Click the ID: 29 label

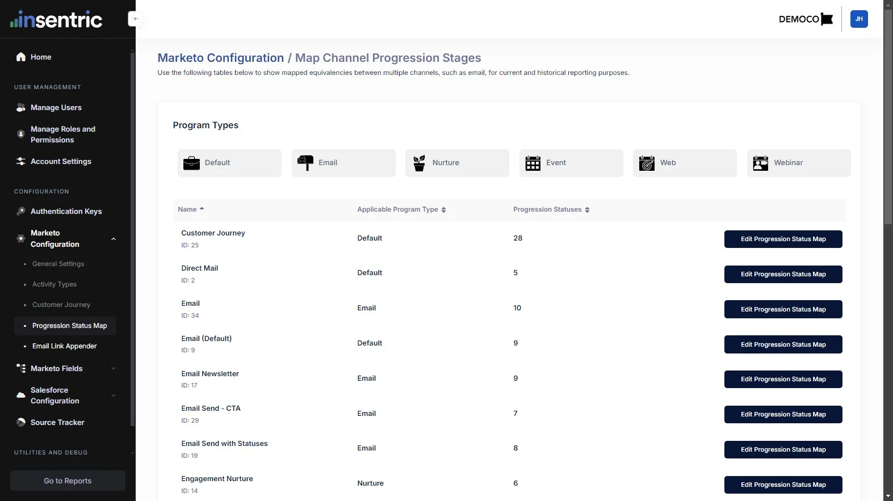click(190, 420)
